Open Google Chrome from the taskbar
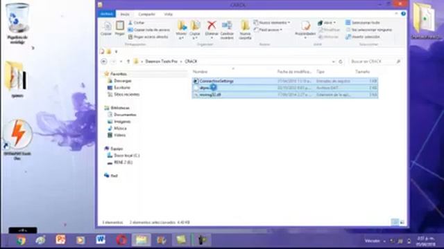 21,240
